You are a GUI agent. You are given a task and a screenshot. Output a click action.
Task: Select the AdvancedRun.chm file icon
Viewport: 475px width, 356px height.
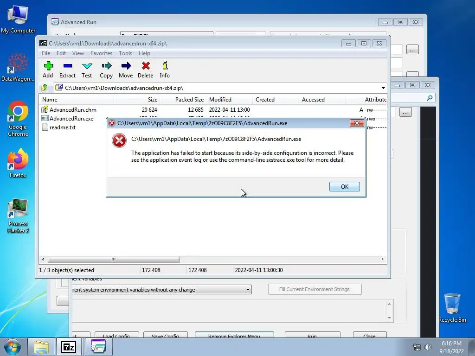coord(45,109)
